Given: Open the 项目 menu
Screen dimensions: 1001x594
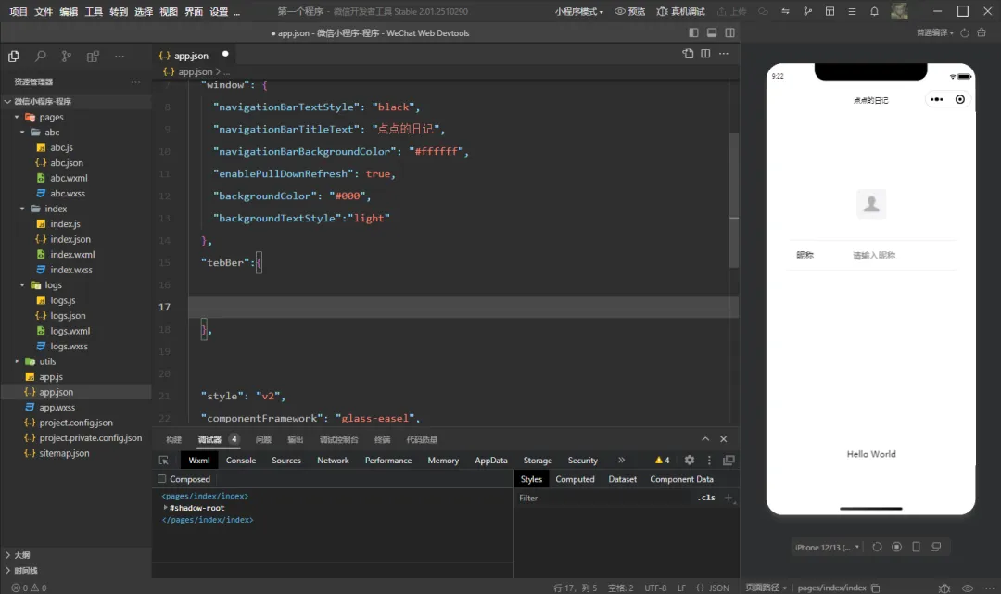Looking at the screenshot, I should pyautogui.click(x=19, y=11).
